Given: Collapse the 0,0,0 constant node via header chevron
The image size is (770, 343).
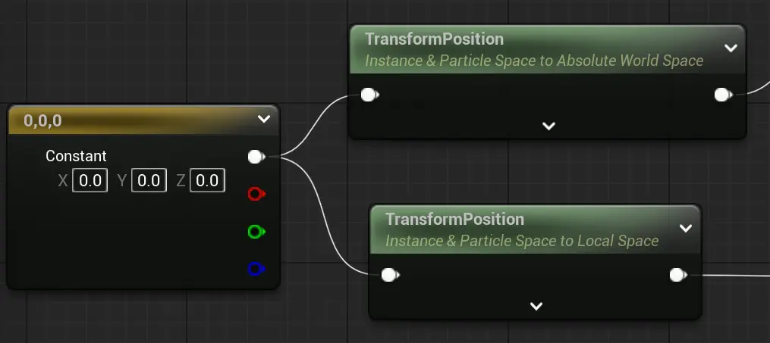Looking at the screenshot, I should pos(263,120).
